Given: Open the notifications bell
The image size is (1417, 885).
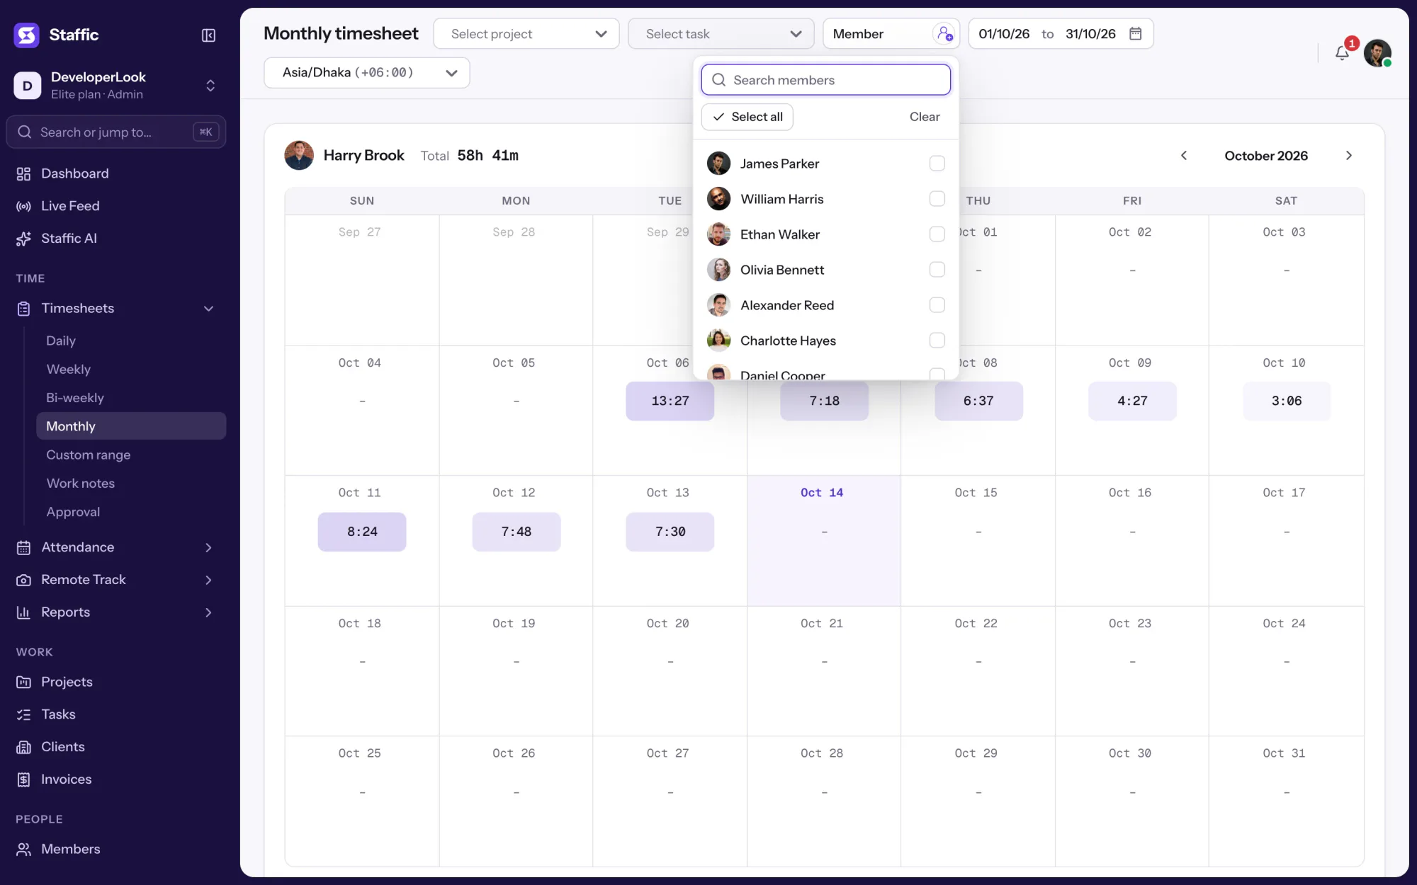Looking at the screenshot, I should point(1342,53).
